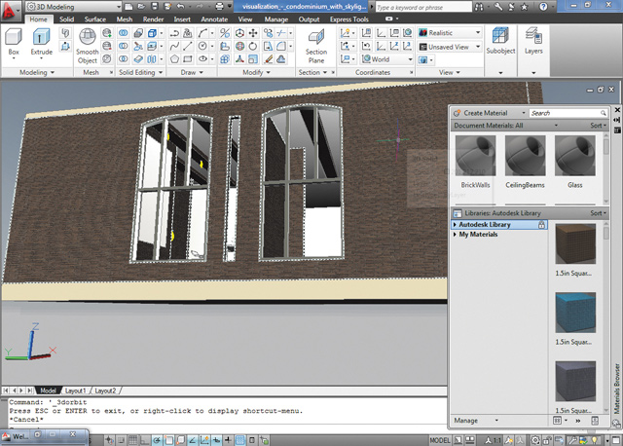Toggle 3D Object Snap in status bar

(x=181, y=440)
